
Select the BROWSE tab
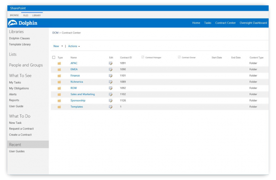click(x=14, y=15)
